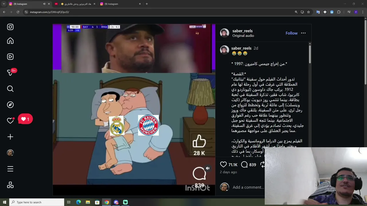Viewport: 367px width, 206px height.
Task: Open the More hamburger menu in sidebar
Action: pos(10,169)
